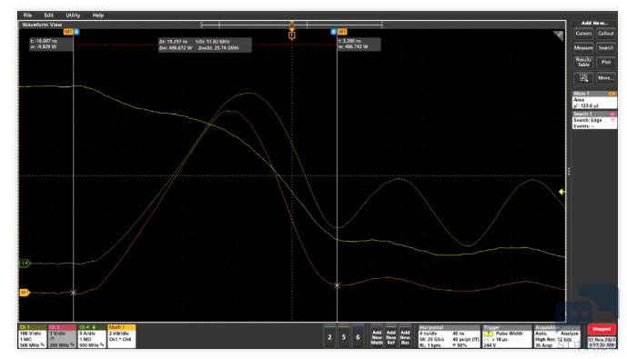Screen dimensions: 627x359
Task: Click the zoom box icon beside More
Action: 583,78
